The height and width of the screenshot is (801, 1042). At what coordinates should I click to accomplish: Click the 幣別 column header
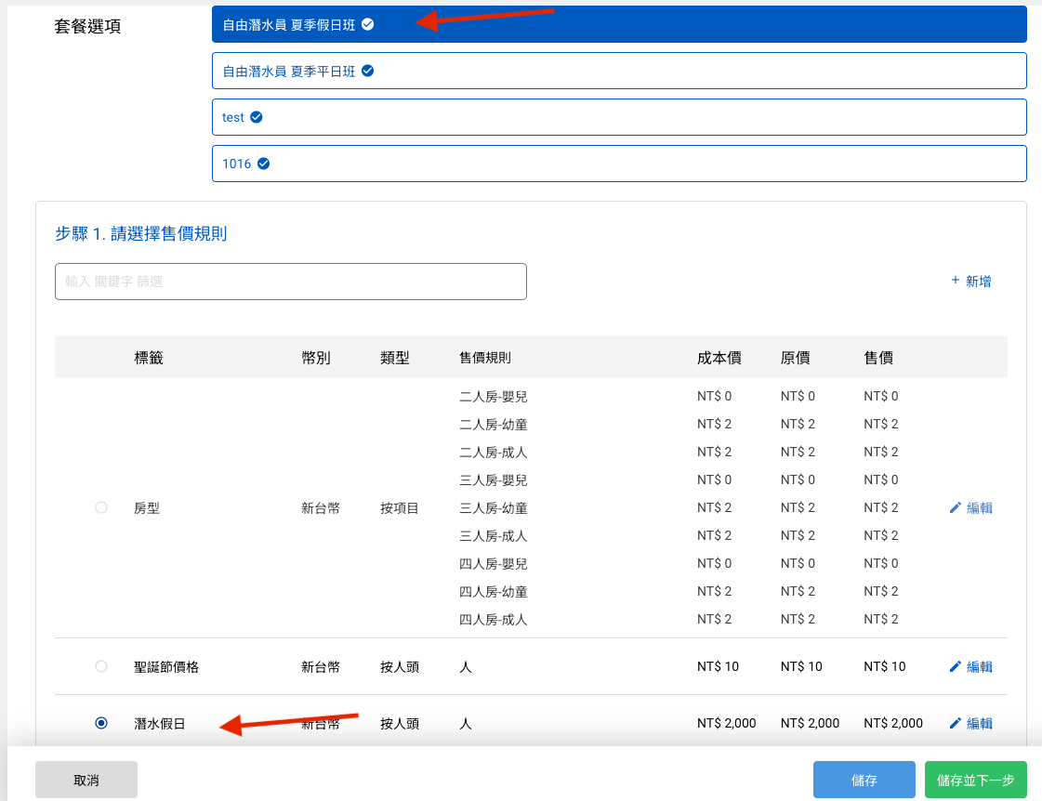[316, 358]
